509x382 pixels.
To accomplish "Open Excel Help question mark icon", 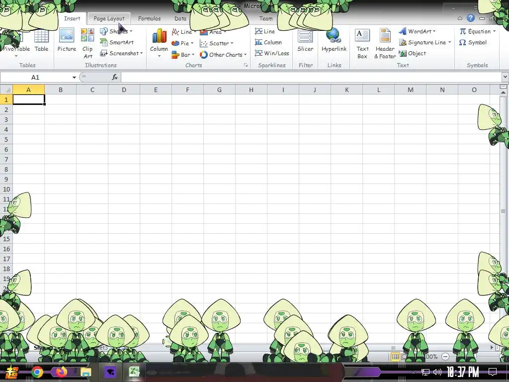I will (x=470, y=18).
